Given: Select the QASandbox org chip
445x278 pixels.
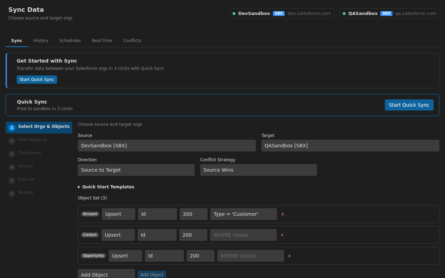Looking at the screenshot, I should pyautogui.click(x=389, y=14).
